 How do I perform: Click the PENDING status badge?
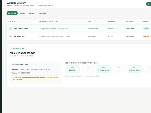pos(146,36)
